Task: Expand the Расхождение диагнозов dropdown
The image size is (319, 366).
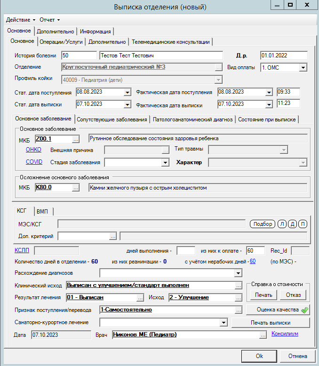Action: (238, 273)
